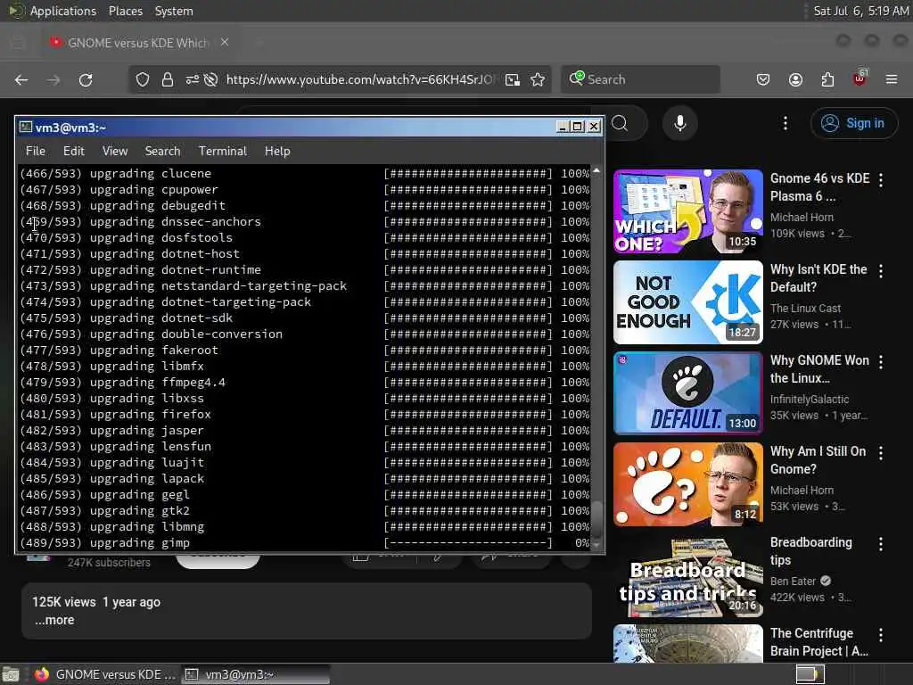Open the terminal Search menu
913x685 pixels.
tap(162, 151)
